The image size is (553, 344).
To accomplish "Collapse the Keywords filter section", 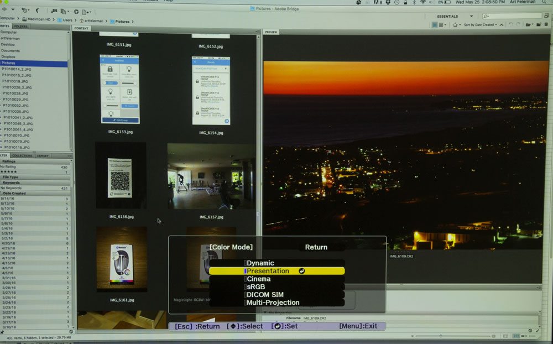I will (11, 183).
